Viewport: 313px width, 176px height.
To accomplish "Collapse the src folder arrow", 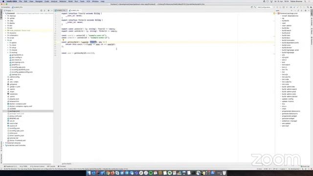I will [5, 40].
